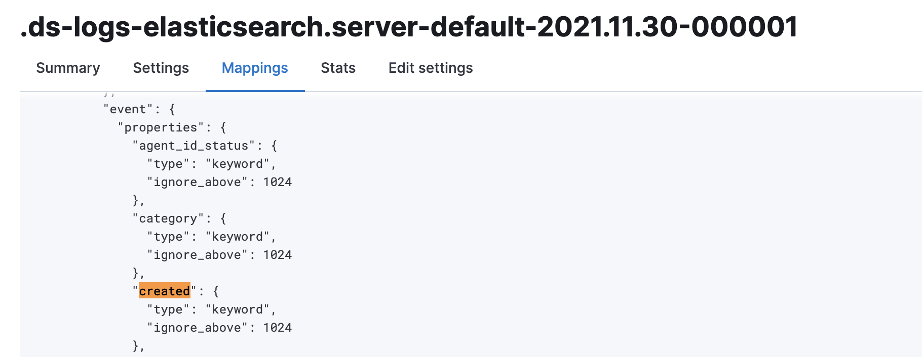The height and width of the screenshot is (357, 922).
Task: Click the "properties" key line
Action: tap(172, 127)
